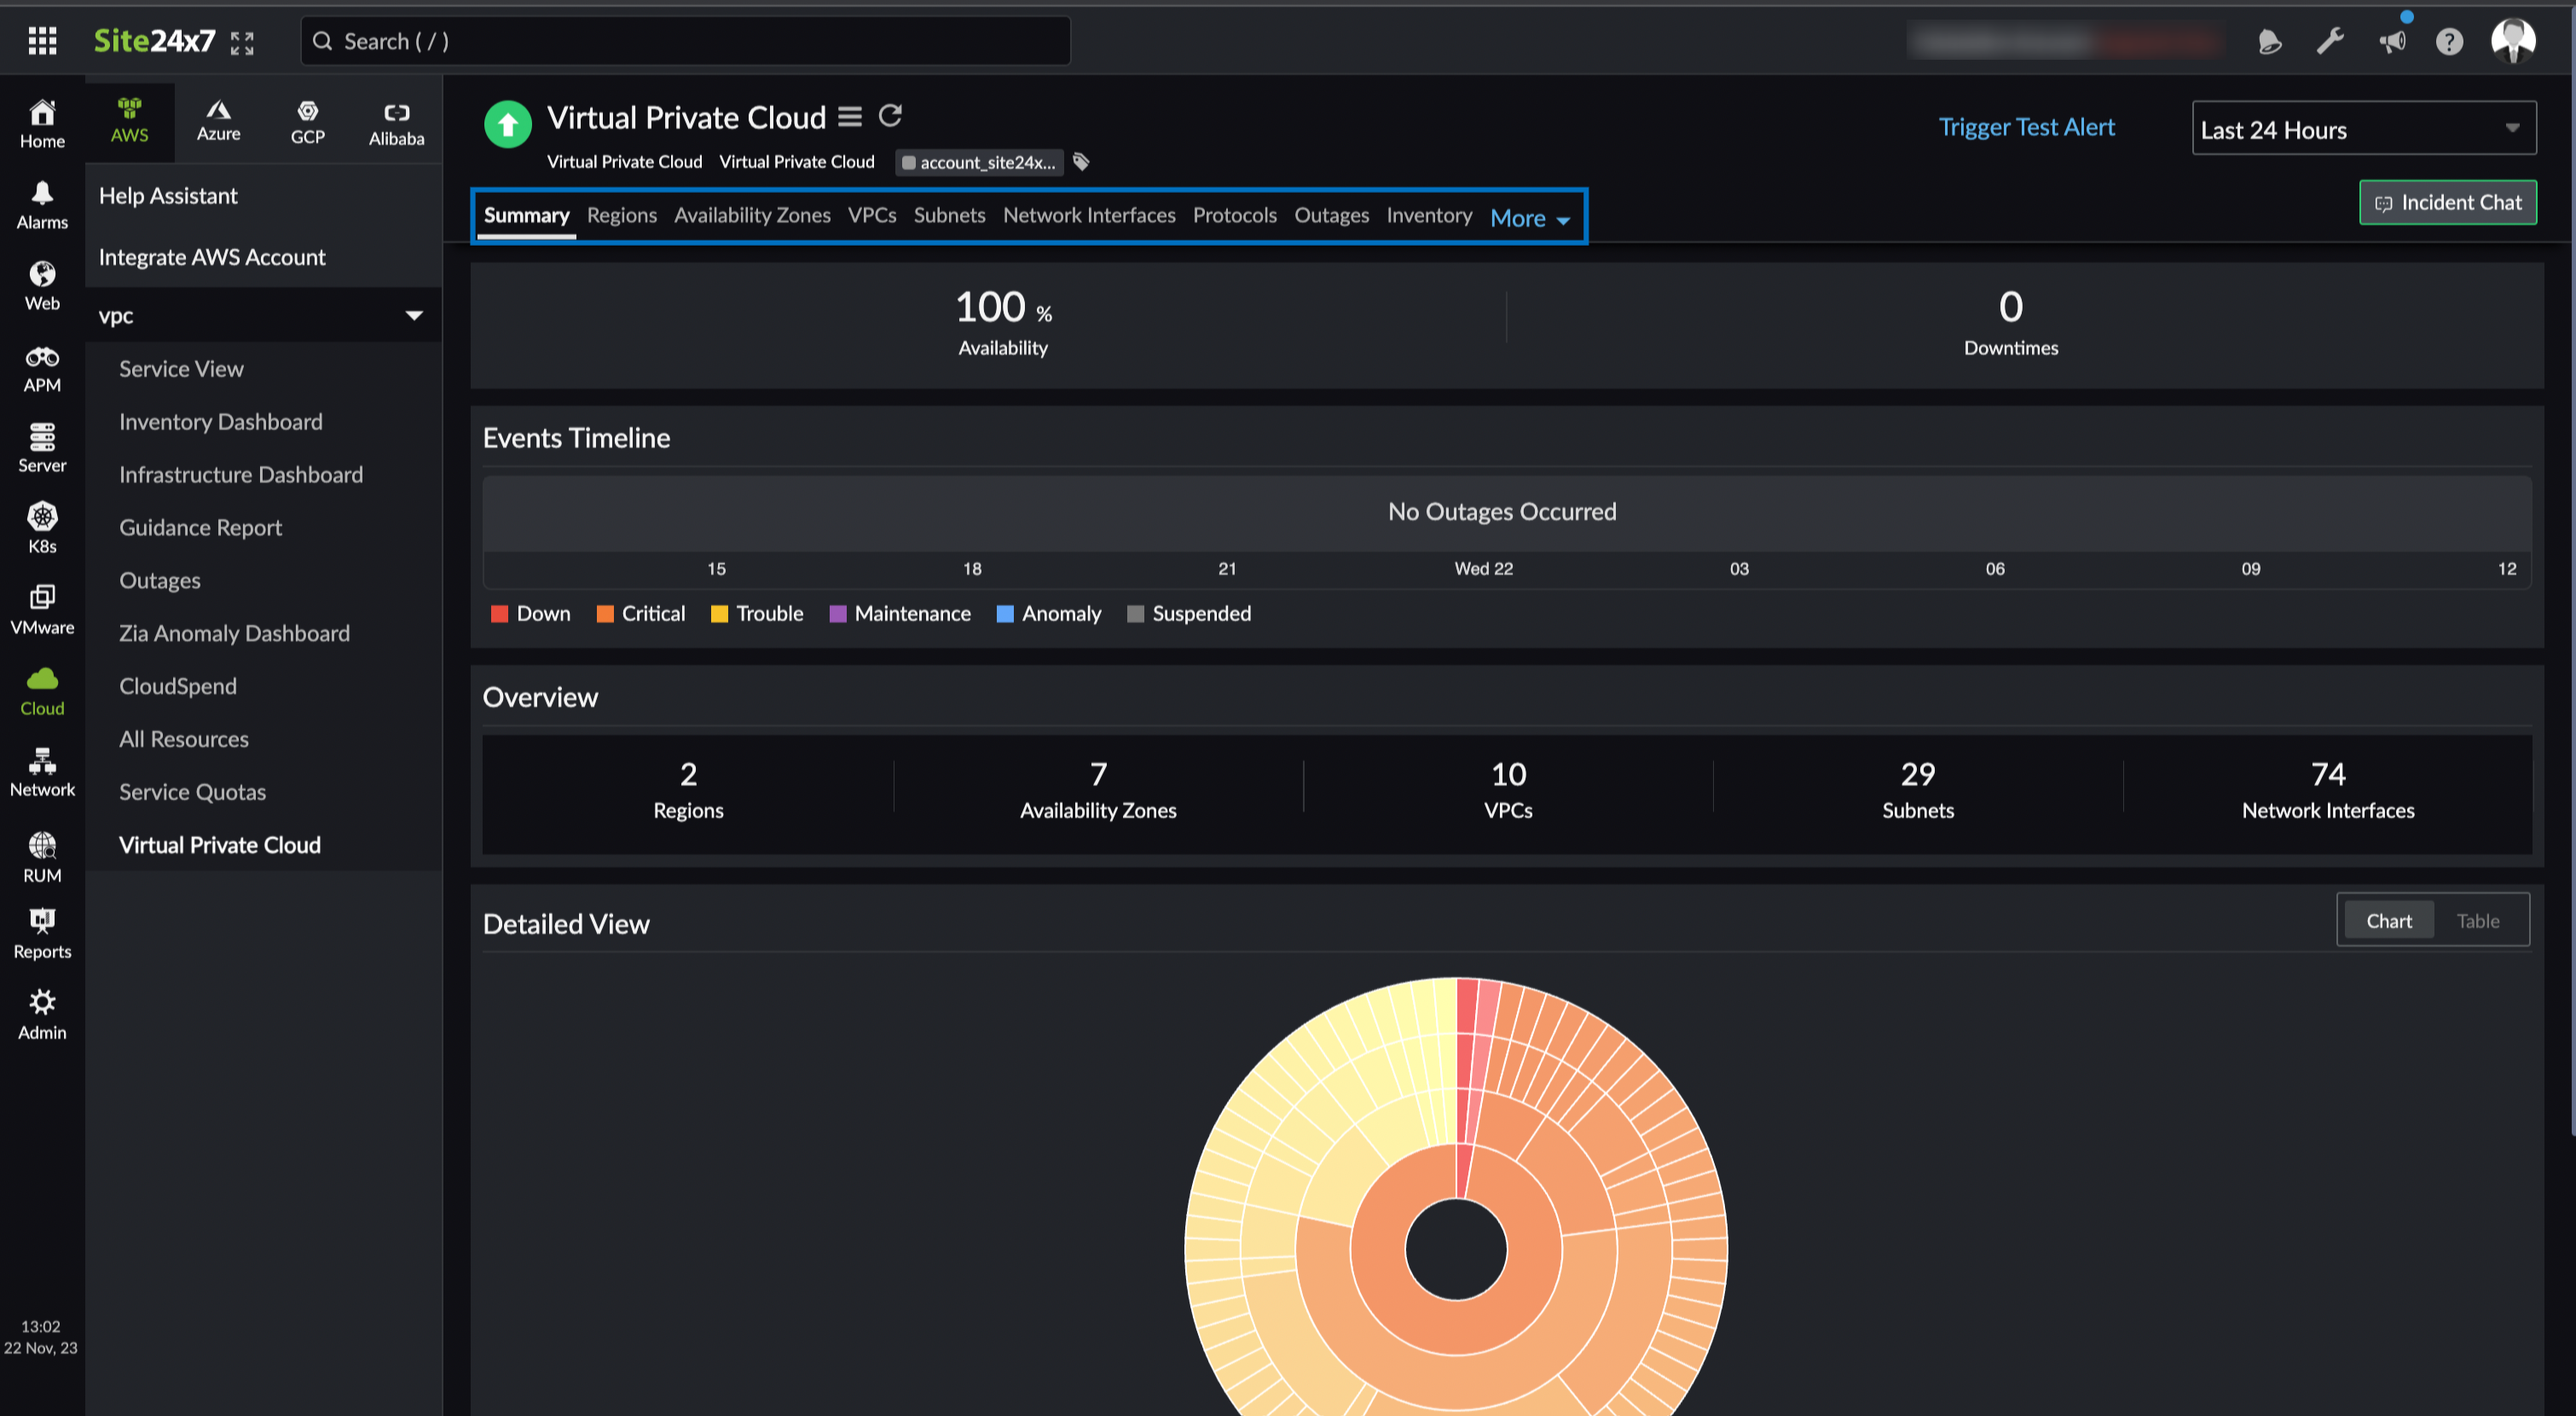This screenshot has height=1416, width=2576.
Task: Open the Alibaba cloud integration
Action: pyautogui.click(x=396, y=120)
